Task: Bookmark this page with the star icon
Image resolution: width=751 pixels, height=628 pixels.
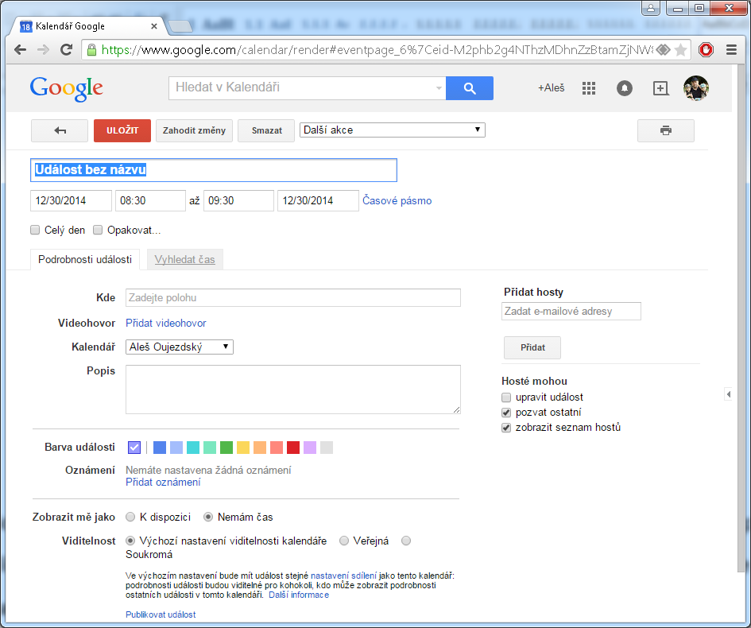Action: 680,49
